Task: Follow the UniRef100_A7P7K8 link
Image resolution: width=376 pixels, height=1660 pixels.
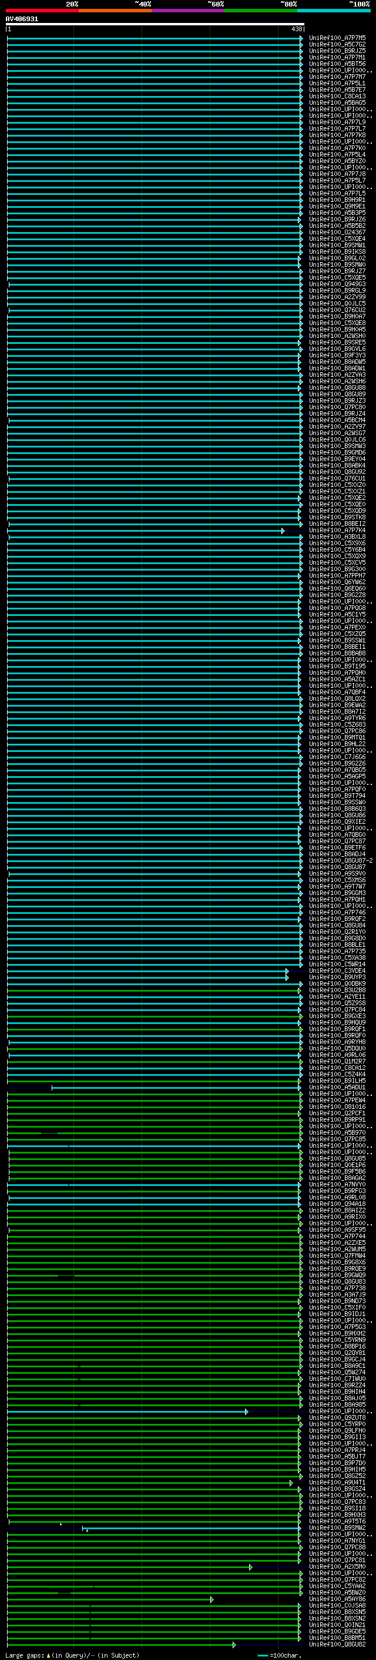Action: pyautogui.click(x=337, y=135)
